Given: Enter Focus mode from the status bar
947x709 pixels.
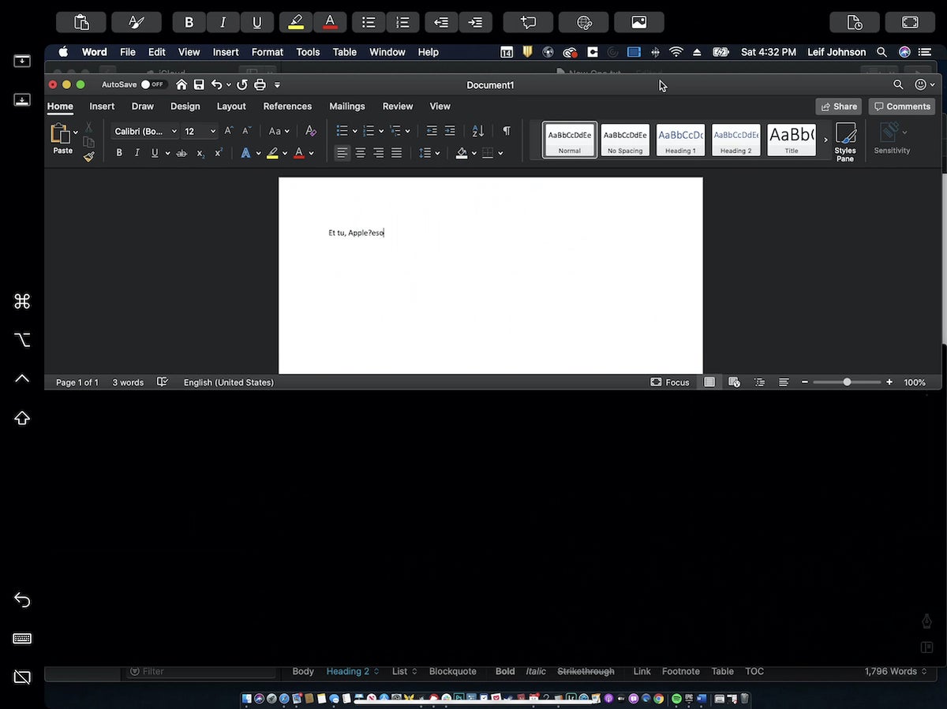Looking at the screenshot, I should pos(670,382).
